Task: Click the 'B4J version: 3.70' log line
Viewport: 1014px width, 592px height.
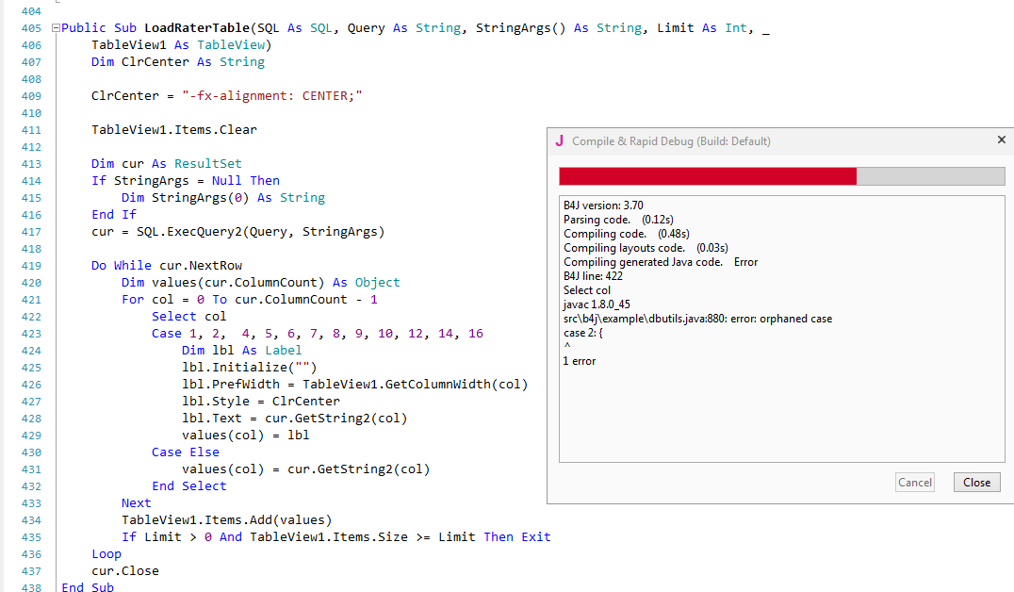Action: [603, 206]
